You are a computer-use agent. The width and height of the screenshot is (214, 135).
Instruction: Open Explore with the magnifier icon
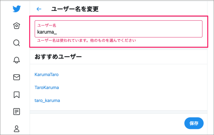click(17, 43)
